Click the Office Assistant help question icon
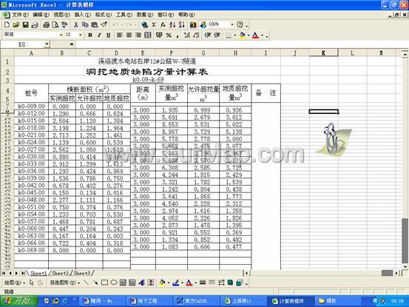Screen dimensions: 409x307 240,24
